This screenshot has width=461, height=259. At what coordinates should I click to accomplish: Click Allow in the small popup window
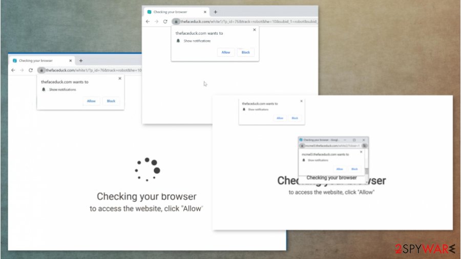(340, 169)
